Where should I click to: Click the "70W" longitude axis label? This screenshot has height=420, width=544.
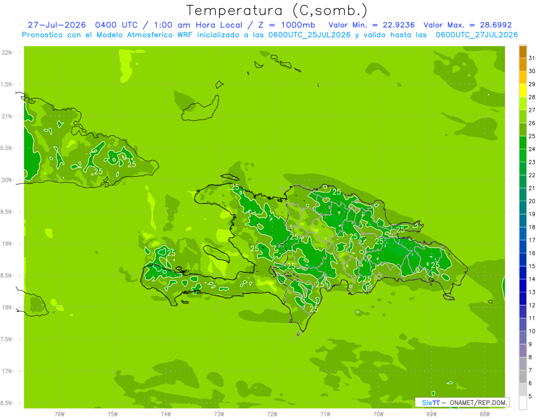pyautogui.click(x=379, y=415)
